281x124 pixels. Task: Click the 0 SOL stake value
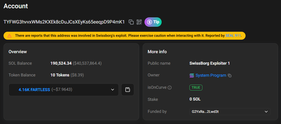click(195, 99)
